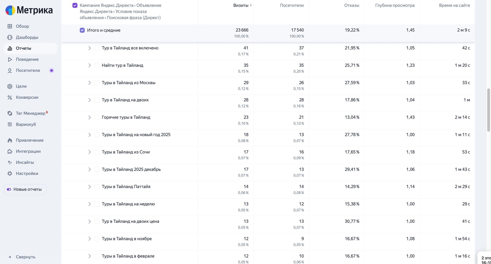Click the Метрика logo icon
The width and height of the screenshot is (491, 264).
10,10
